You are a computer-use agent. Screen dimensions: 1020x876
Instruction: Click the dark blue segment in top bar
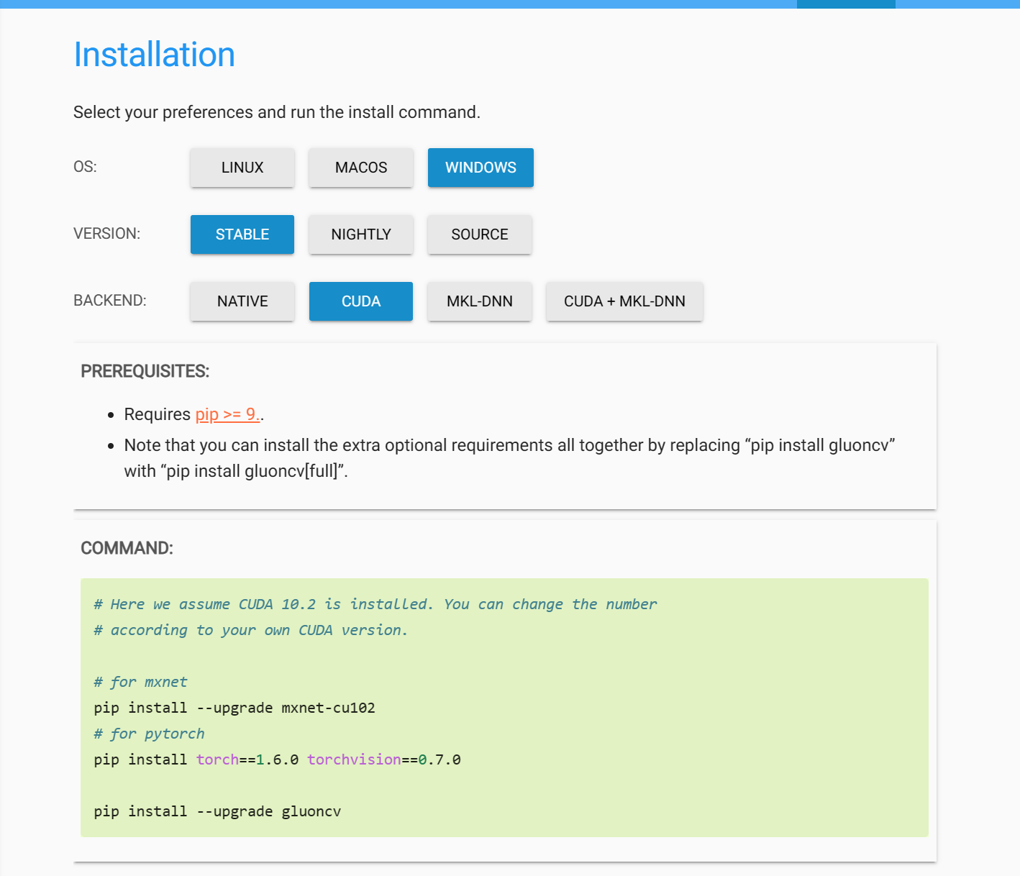tap(846, 4)
